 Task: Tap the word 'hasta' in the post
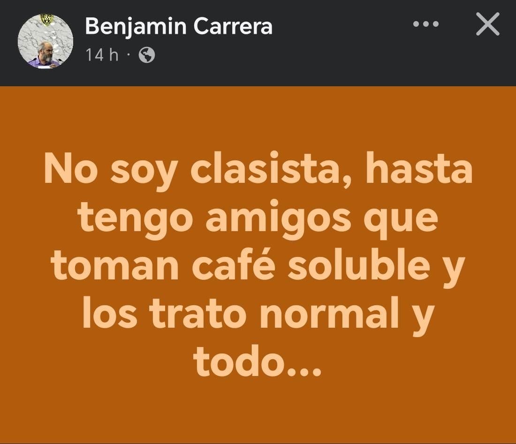pyautogui.click(x=419, y=168)
